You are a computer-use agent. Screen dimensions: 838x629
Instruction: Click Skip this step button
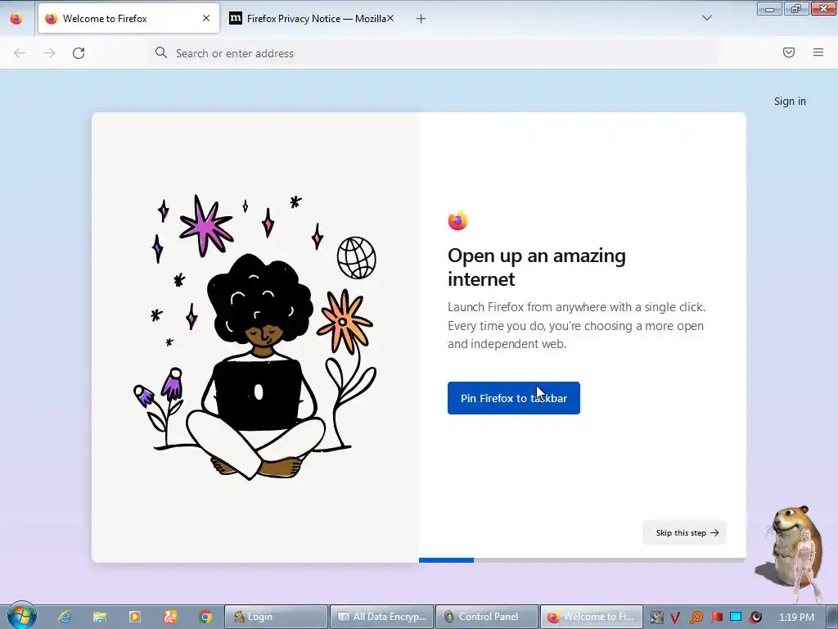pos(685,532)
